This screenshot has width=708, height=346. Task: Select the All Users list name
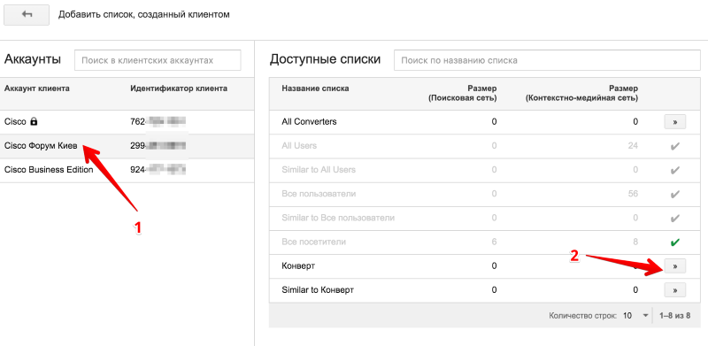tap(299, 145)
